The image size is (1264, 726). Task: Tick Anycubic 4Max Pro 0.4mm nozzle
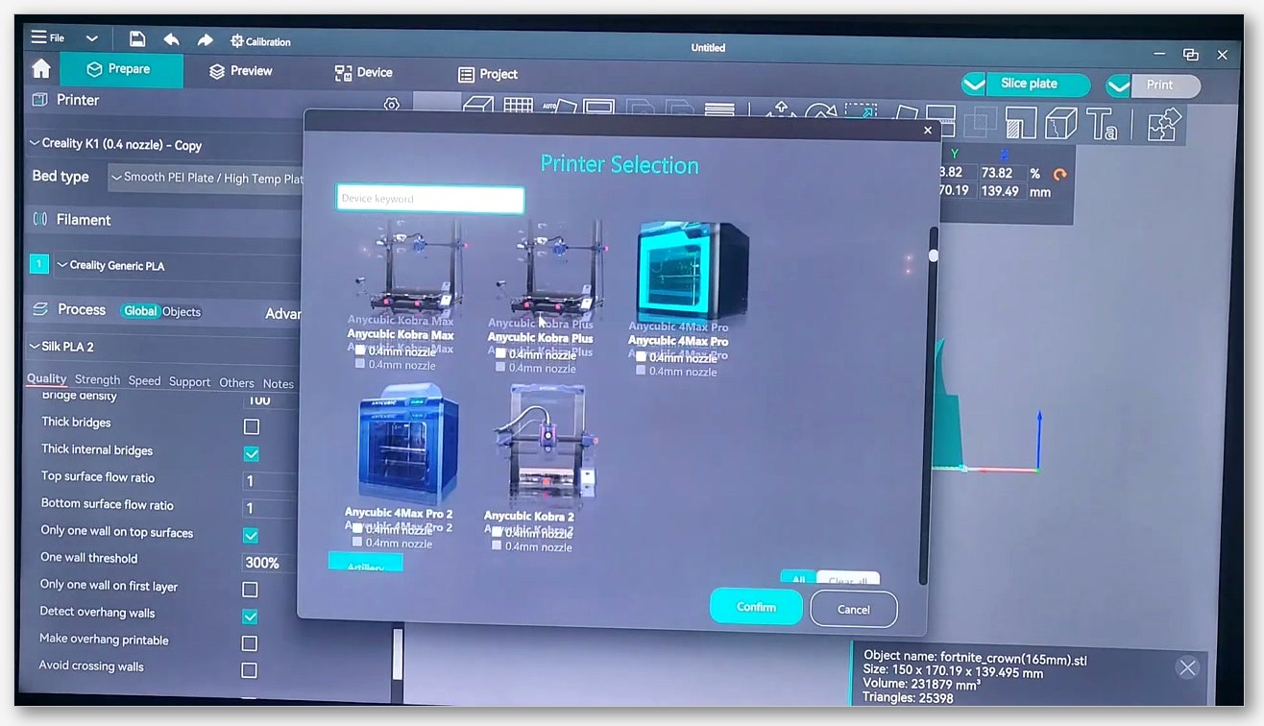click(641, 357)
